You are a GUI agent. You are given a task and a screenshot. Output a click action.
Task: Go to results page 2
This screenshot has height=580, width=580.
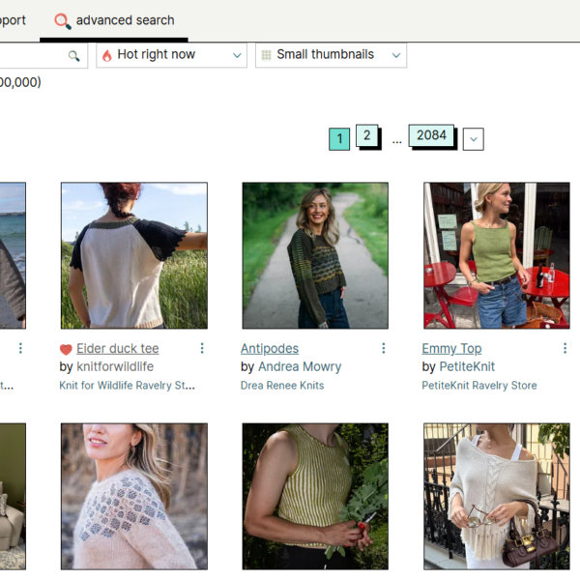[367, 135]
